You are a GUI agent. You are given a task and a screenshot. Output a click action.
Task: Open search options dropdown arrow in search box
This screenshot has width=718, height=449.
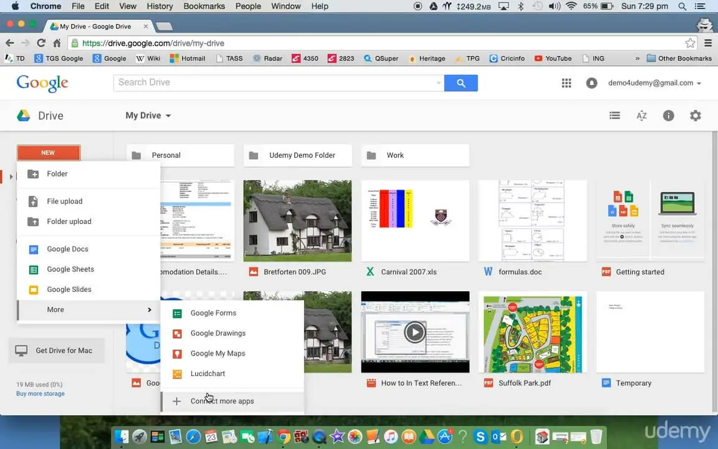point(439,83)
